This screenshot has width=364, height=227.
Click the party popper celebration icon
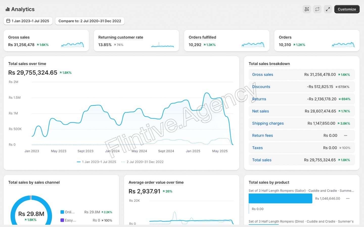[307, 9]
